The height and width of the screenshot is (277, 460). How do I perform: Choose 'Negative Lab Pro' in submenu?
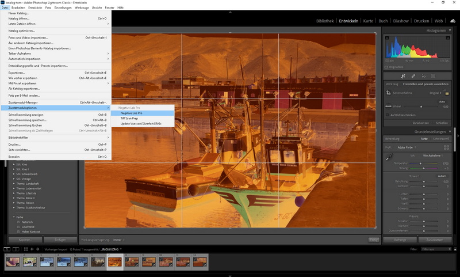pyautogui.click(x=131, y=113)
